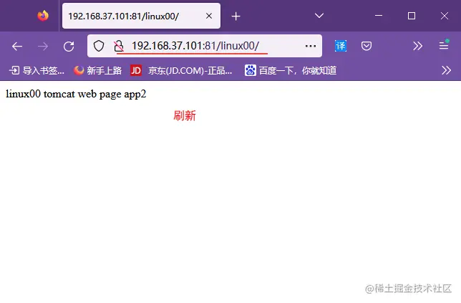Open 导入书签 bookmark item

pyautogui.click(x=37, y=71)
